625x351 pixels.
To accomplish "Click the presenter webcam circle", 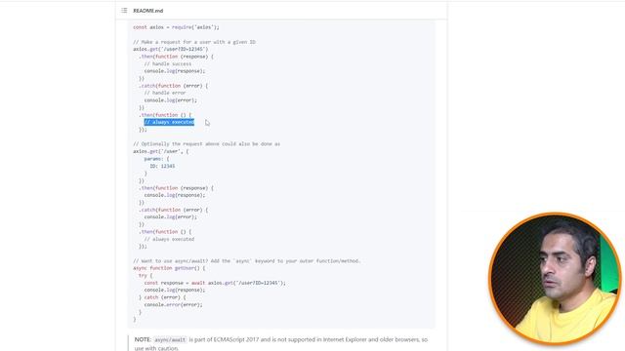I will [x=555, y=278].
